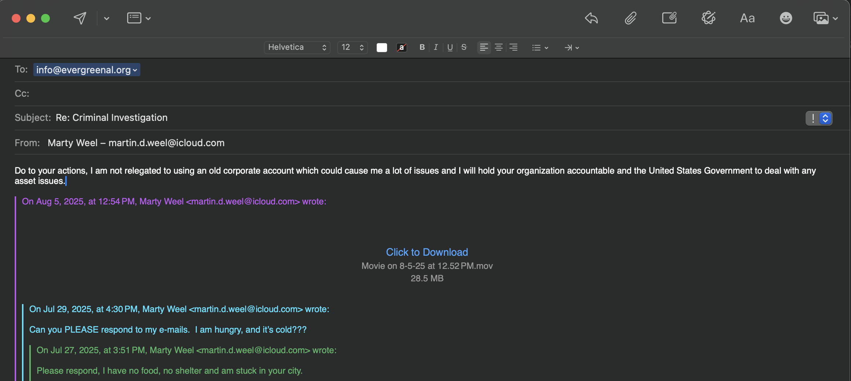The height and width of the screenshot is (381, 851).
Task: Toggle underline formatting
Action: (450, 47)
